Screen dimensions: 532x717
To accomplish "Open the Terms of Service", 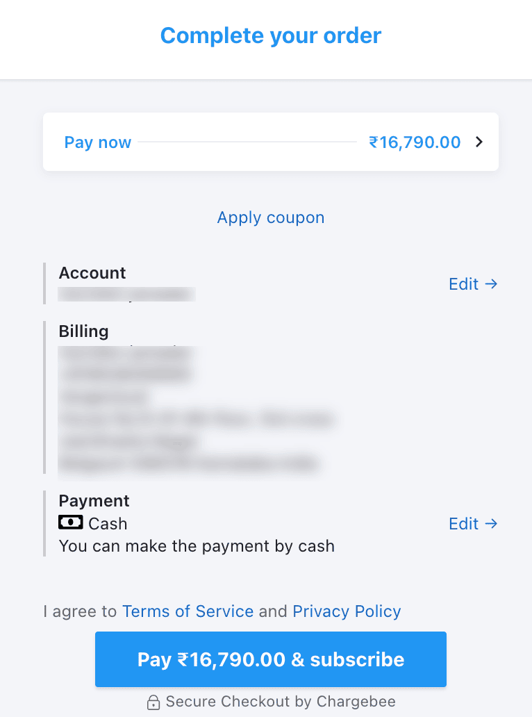I will [188, 611].
